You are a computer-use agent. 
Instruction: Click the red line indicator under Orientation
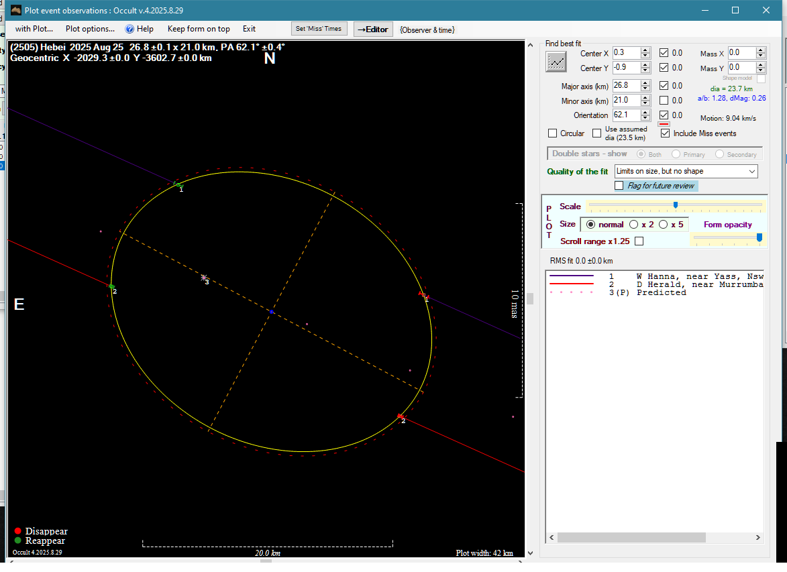(664, 124)
